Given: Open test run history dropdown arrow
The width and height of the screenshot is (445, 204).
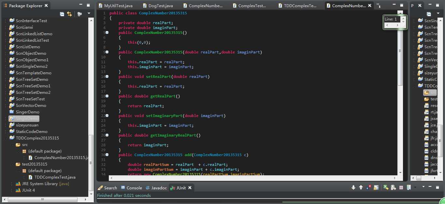Looking at the screenshot, I should point(415,187).
